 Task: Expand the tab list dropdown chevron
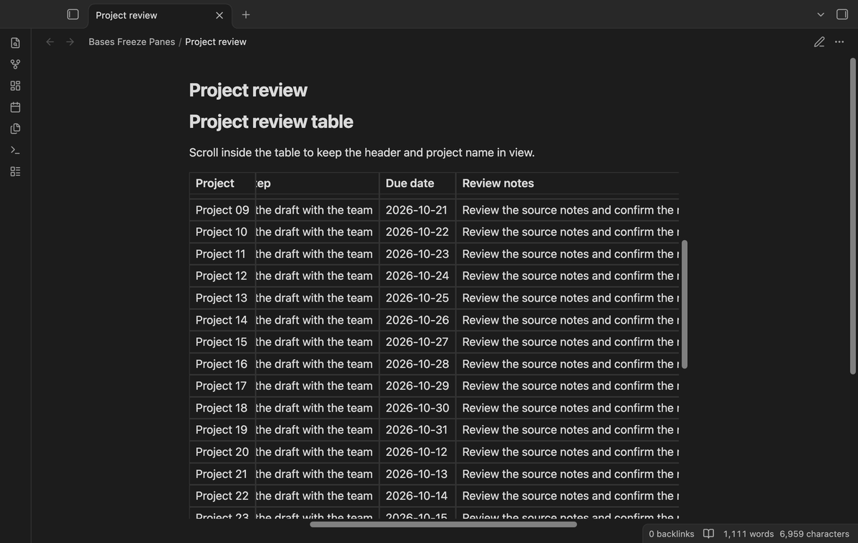click(821, 14)
